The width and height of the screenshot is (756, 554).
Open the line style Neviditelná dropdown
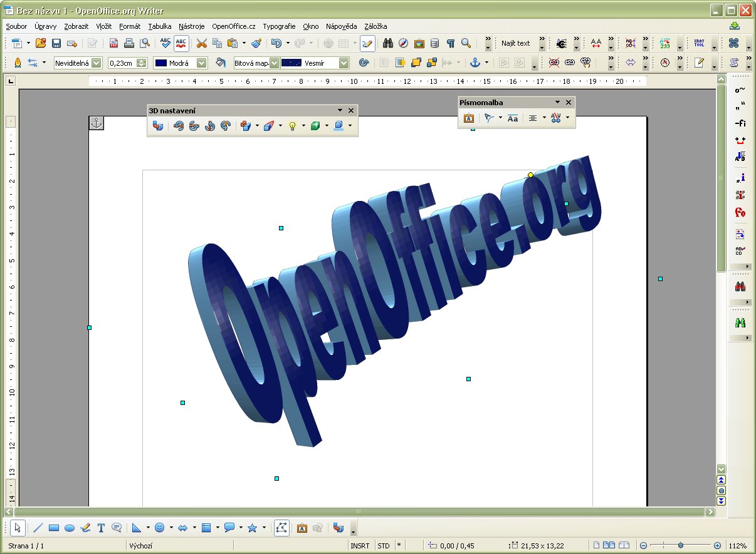click(96, 63)
